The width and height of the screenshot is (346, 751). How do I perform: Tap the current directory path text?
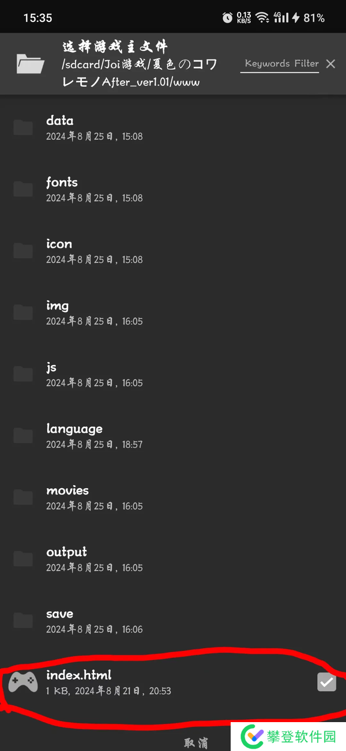138,73
